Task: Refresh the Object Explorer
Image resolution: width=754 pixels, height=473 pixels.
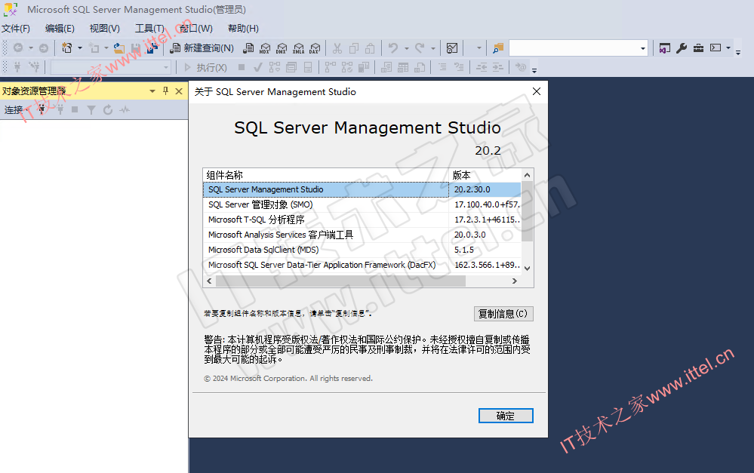Action: (108, 110)
